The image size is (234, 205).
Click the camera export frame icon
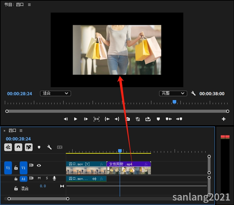point(128,119)
